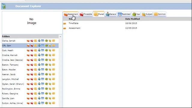The image size is (192, 108).
Task: Open Year folder icon for Easton, Tempany
Action: tap(46, 65)
